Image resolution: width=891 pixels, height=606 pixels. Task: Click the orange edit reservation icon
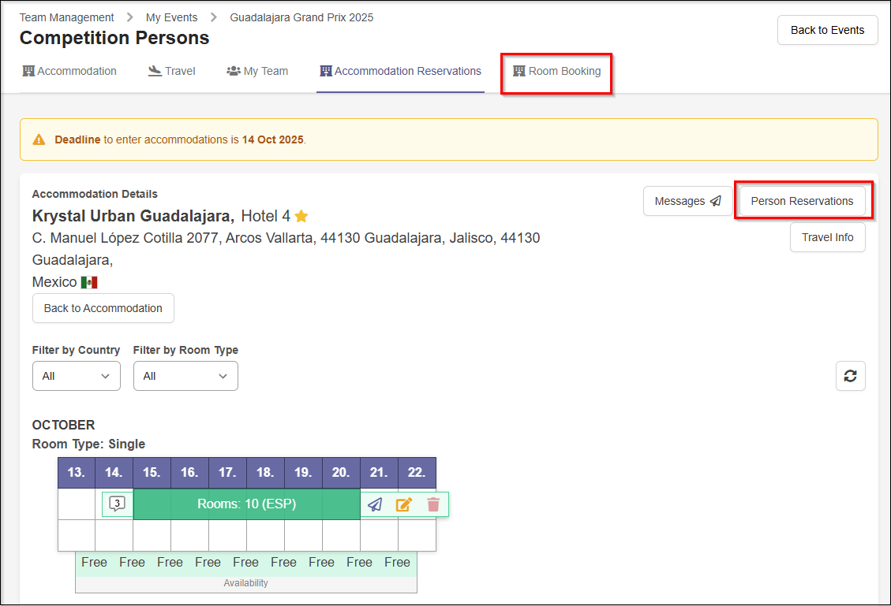tap(403, 504)
